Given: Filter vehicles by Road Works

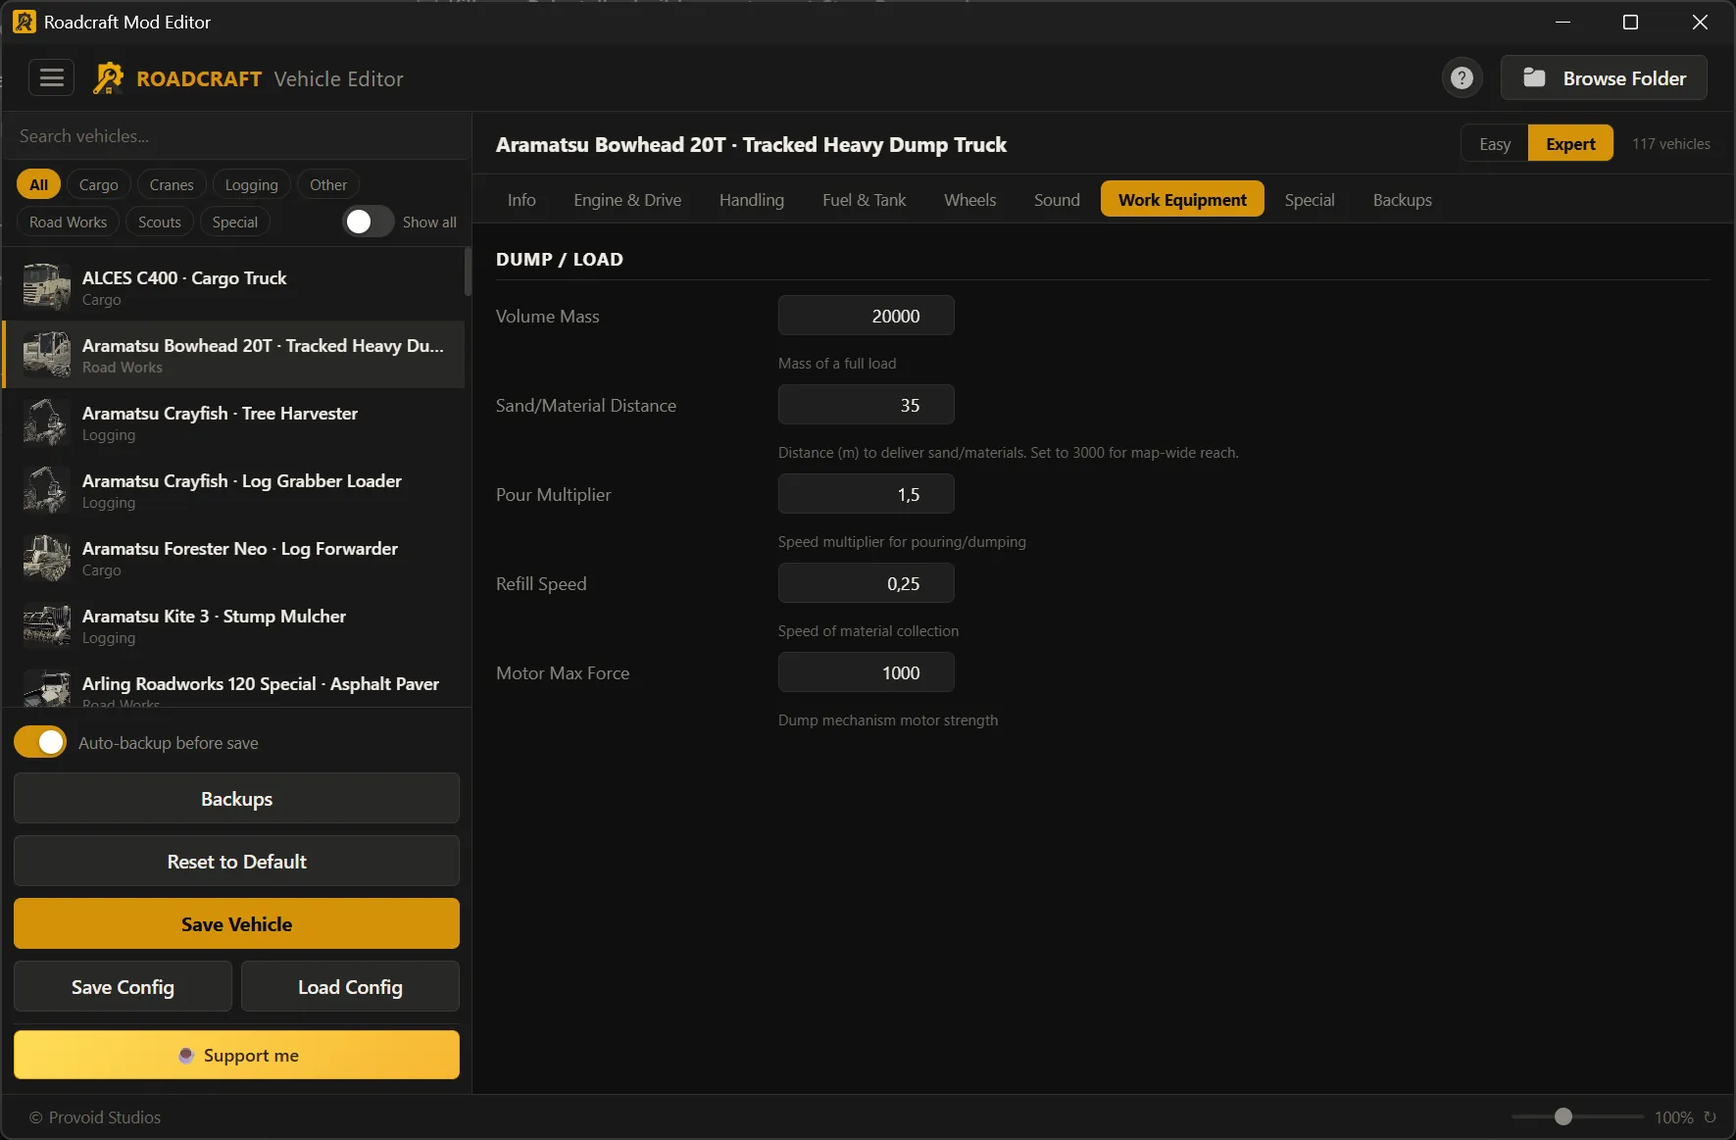Looking at the screenshot, I should (68, 222).
